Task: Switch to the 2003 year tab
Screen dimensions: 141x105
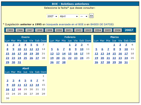Action: [x=88, y=30]
